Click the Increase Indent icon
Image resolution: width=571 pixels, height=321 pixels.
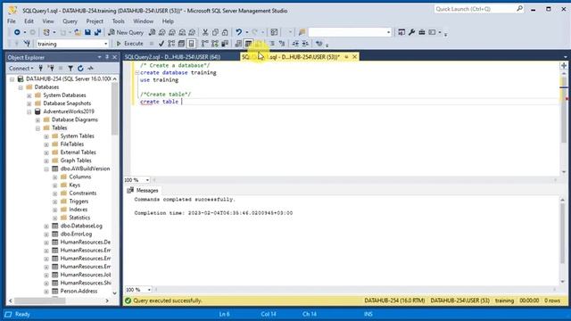[x=305, y=44]
